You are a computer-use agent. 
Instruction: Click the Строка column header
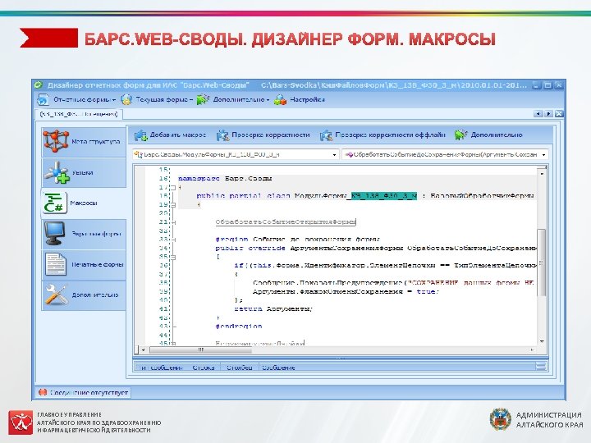[204, 368]
